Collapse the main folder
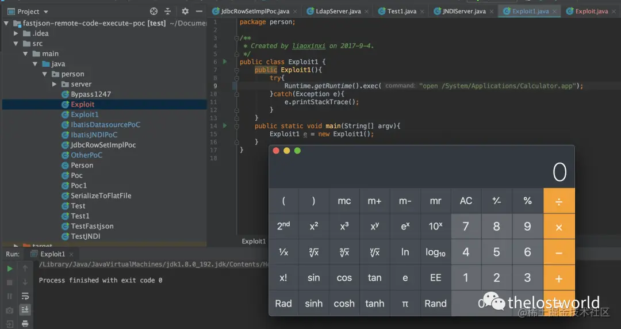Viewport: 621px width, 329px height. [25, 53]
